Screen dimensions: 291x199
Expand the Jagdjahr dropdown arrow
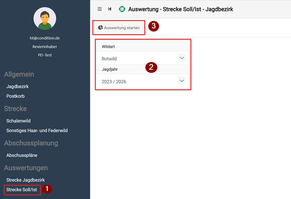(182, 81)
